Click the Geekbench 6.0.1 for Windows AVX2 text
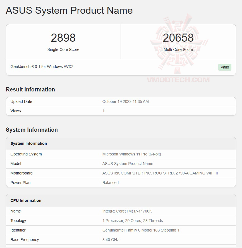Image resolution: width=242 pixels, height=248 pixels. click(x=42, y=67)
